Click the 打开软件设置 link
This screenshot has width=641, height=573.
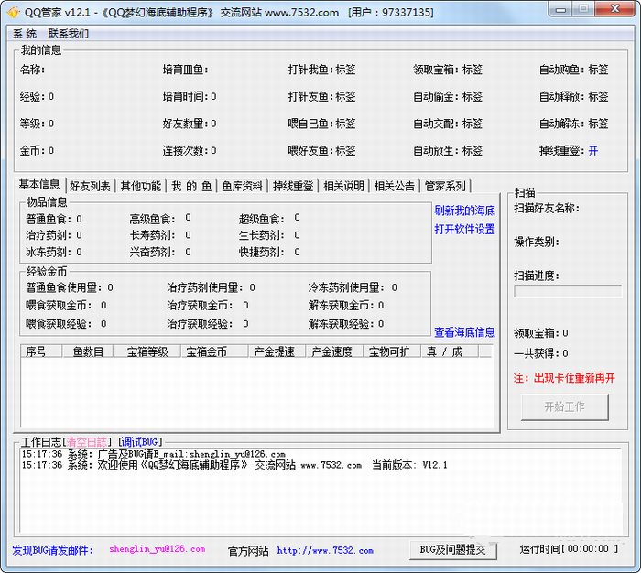[464, 229]
